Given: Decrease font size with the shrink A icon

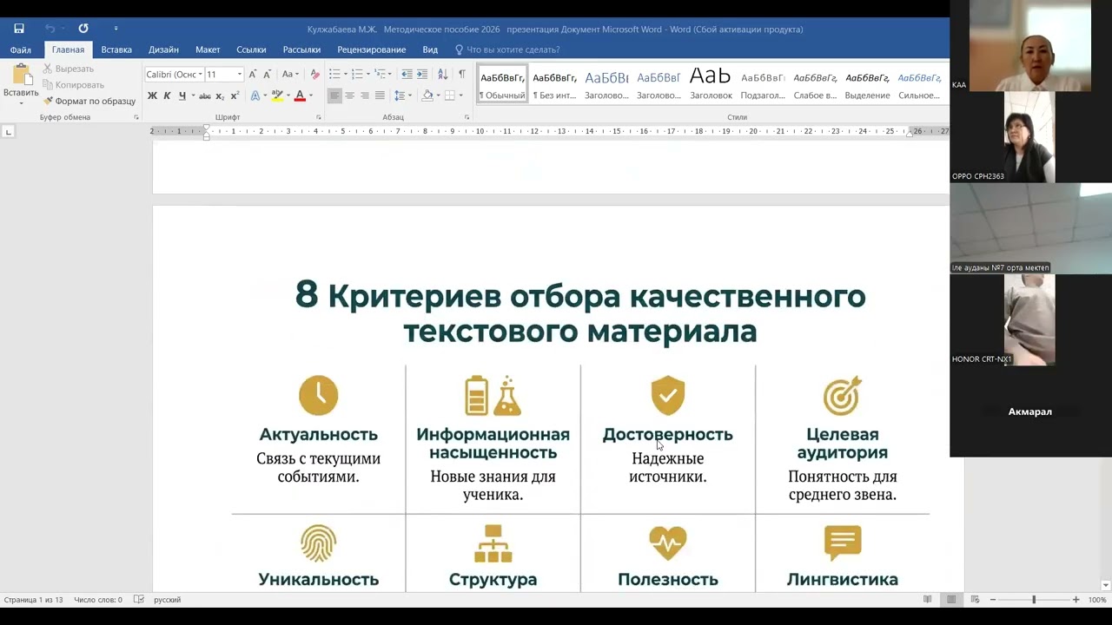Looking at the screenshot, I should point(268,75).
